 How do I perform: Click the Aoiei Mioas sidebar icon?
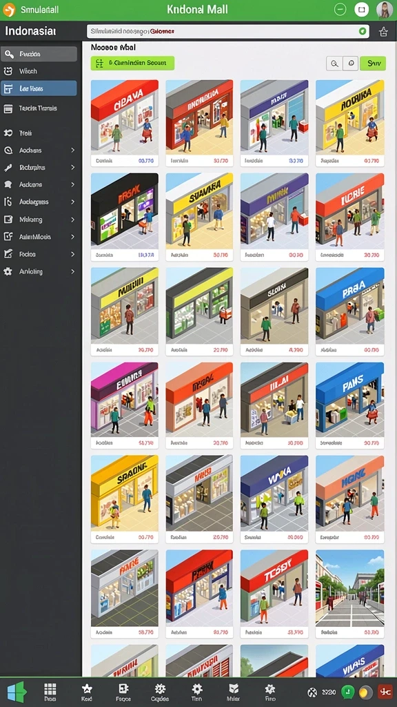click(x=8, y=237)
